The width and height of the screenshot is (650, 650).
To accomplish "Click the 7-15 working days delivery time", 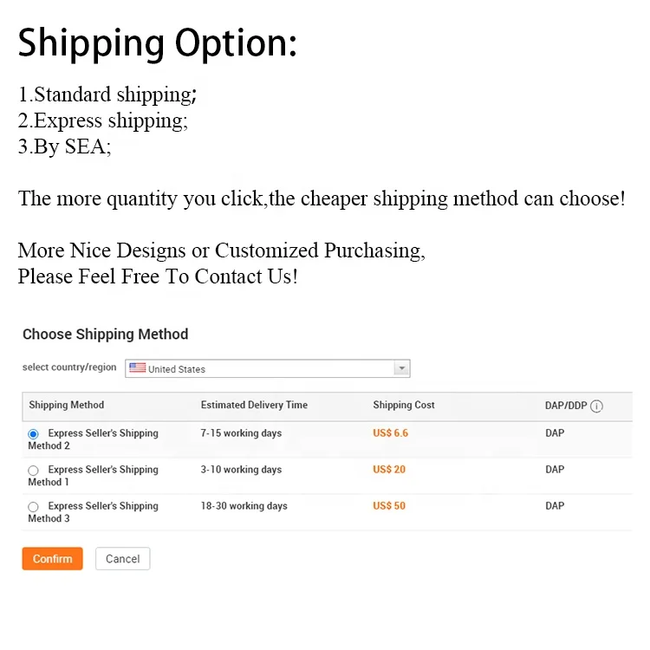I will click(x=241, y=433).
